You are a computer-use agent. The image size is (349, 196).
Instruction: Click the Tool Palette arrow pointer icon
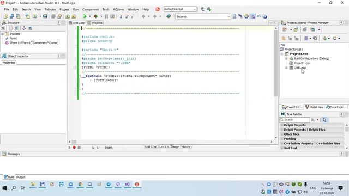(x=325, y=120)
